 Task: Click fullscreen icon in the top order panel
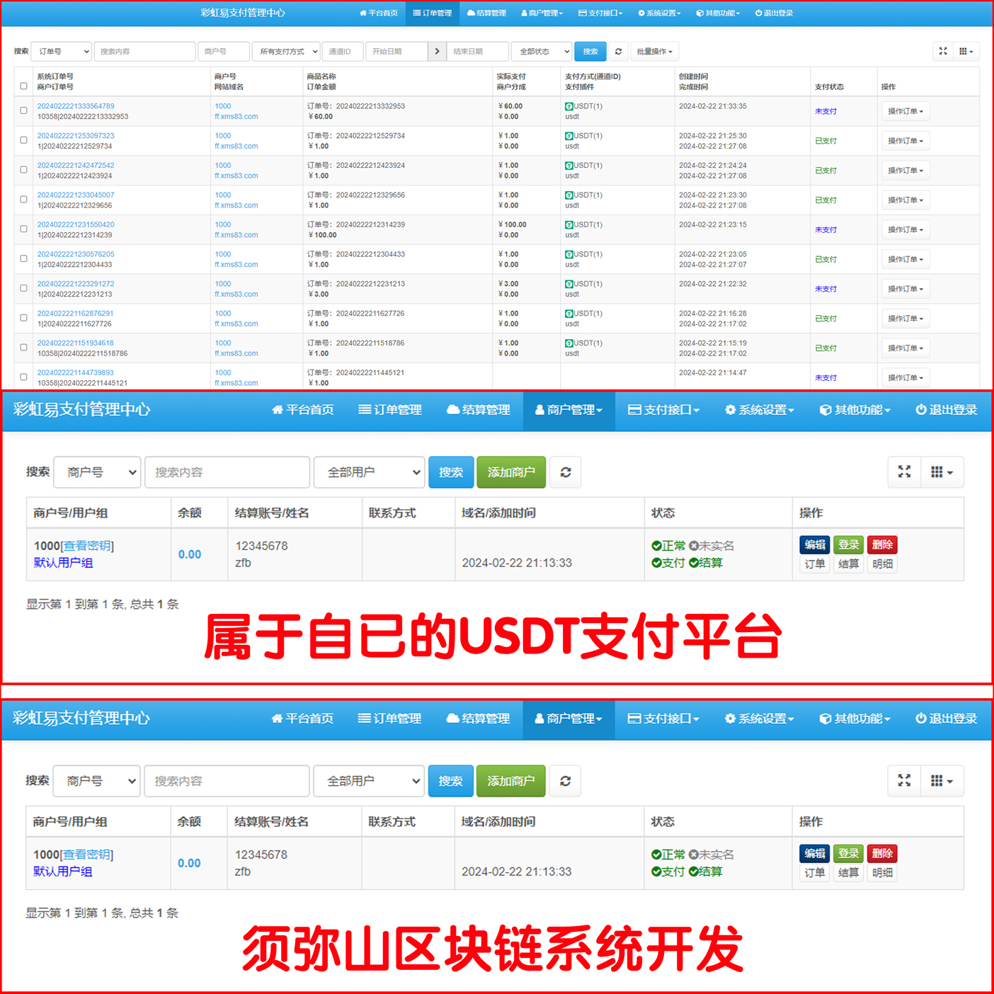pyautogui.click(x=943, y=51)
